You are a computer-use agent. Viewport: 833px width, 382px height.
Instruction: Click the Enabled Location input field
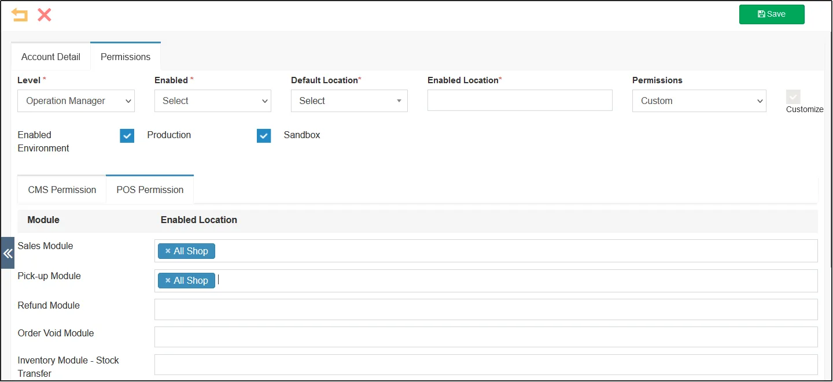coord(519,100)
